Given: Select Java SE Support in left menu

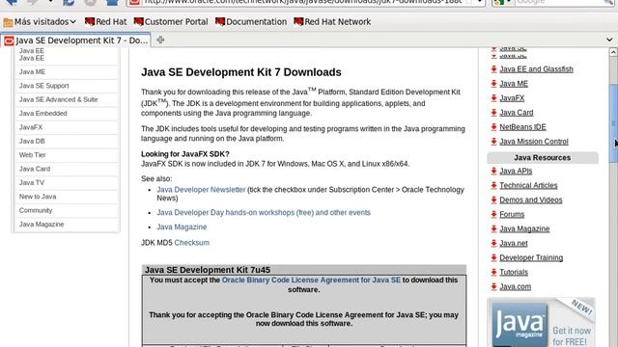Looking at the screenshot, I should click(x=67, y=86).
